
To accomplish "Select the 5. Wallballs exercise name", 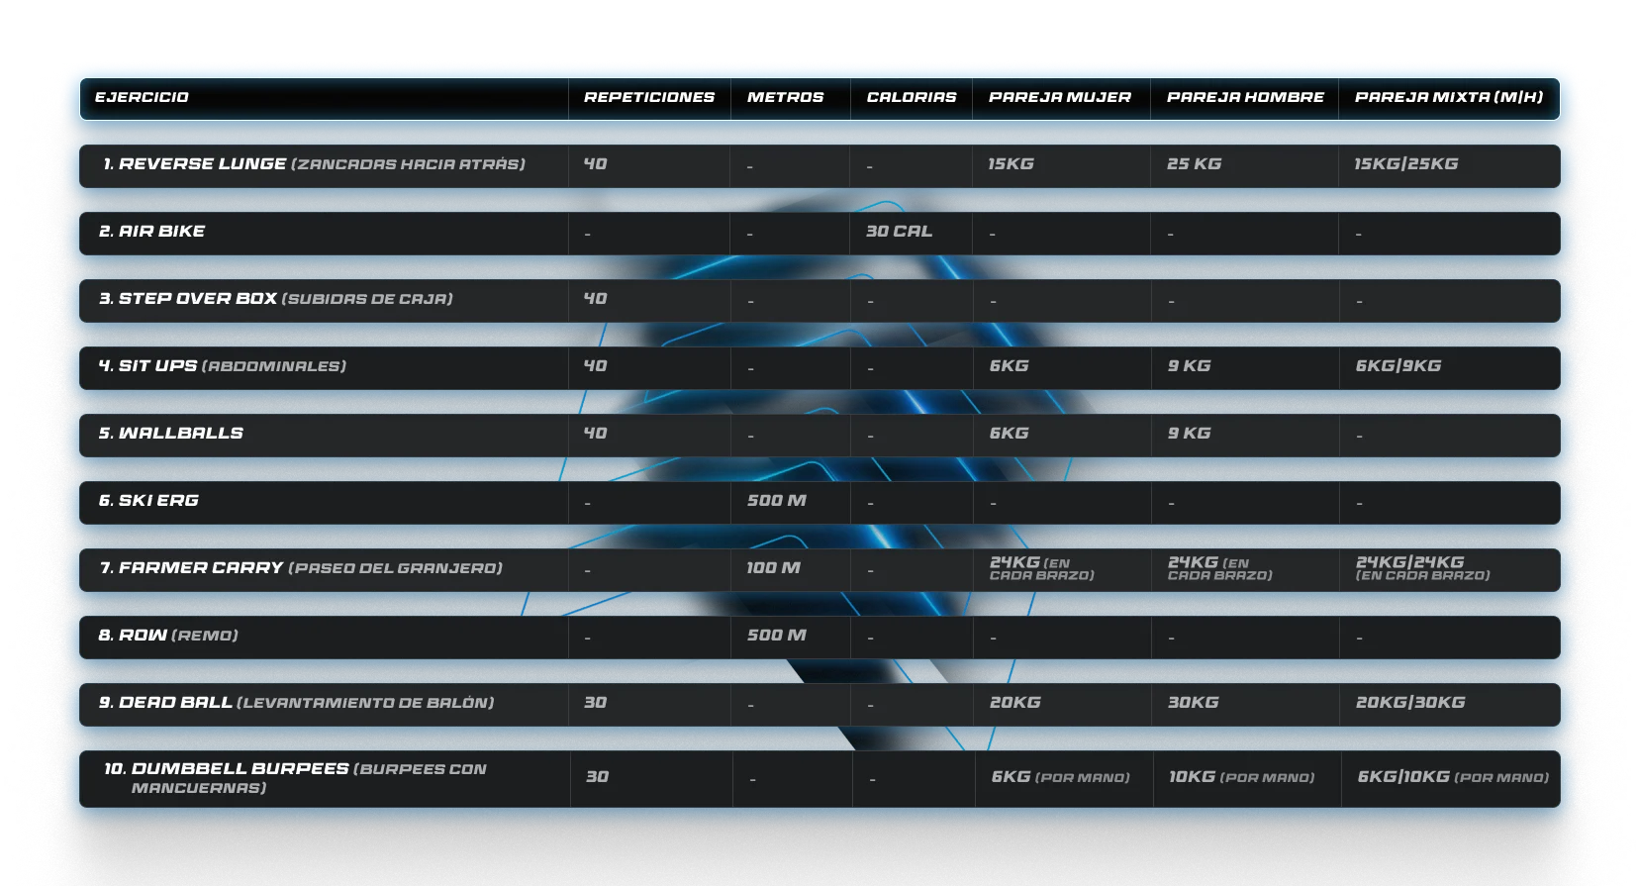I will pos(170,434).
